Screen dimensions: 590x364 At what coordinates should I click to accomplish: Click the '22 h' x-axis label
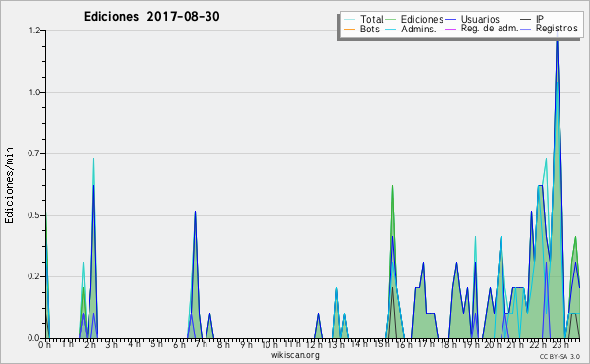coord(538,344)
